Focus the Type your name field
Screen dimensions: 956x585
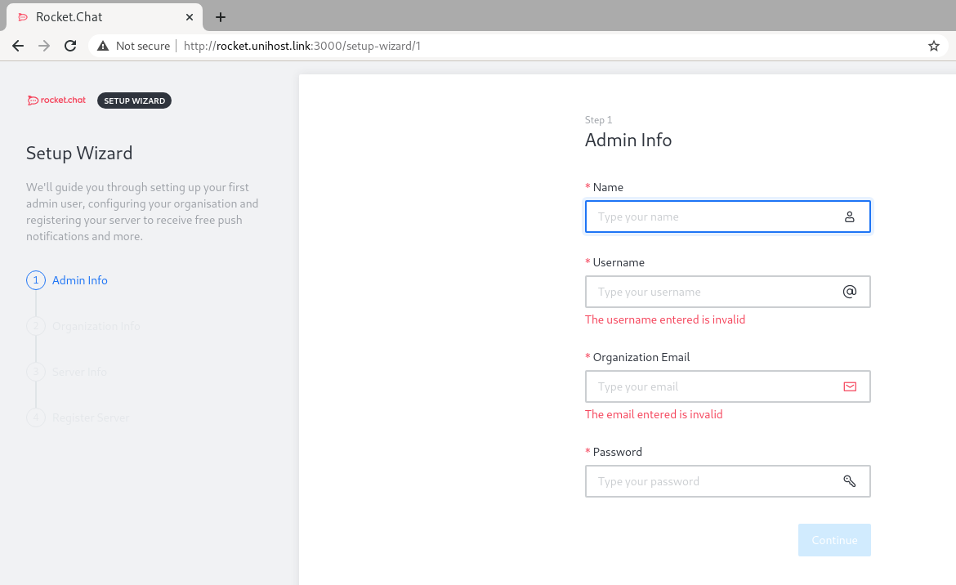(x=711, y=217)
